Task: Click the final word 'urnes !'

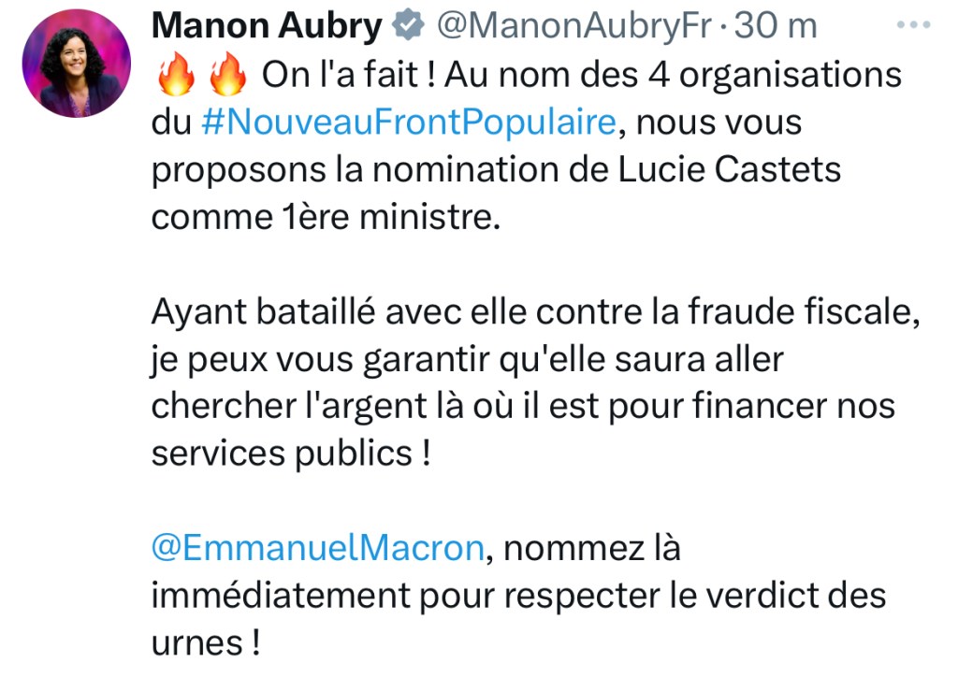Action: click(204, 643)
